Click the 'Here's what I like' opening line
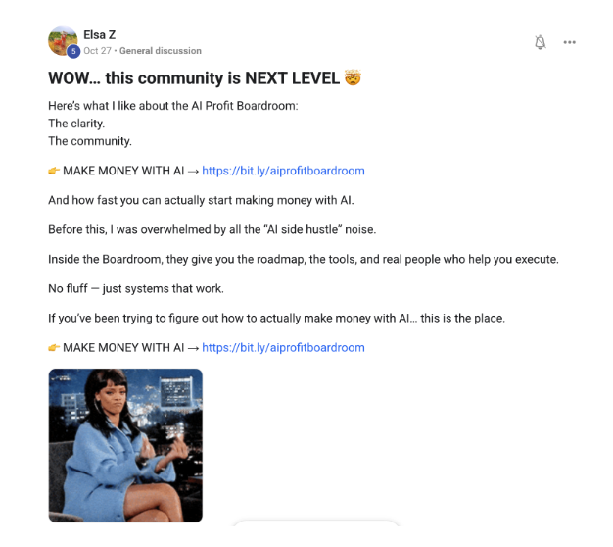 tap(172, 106)
